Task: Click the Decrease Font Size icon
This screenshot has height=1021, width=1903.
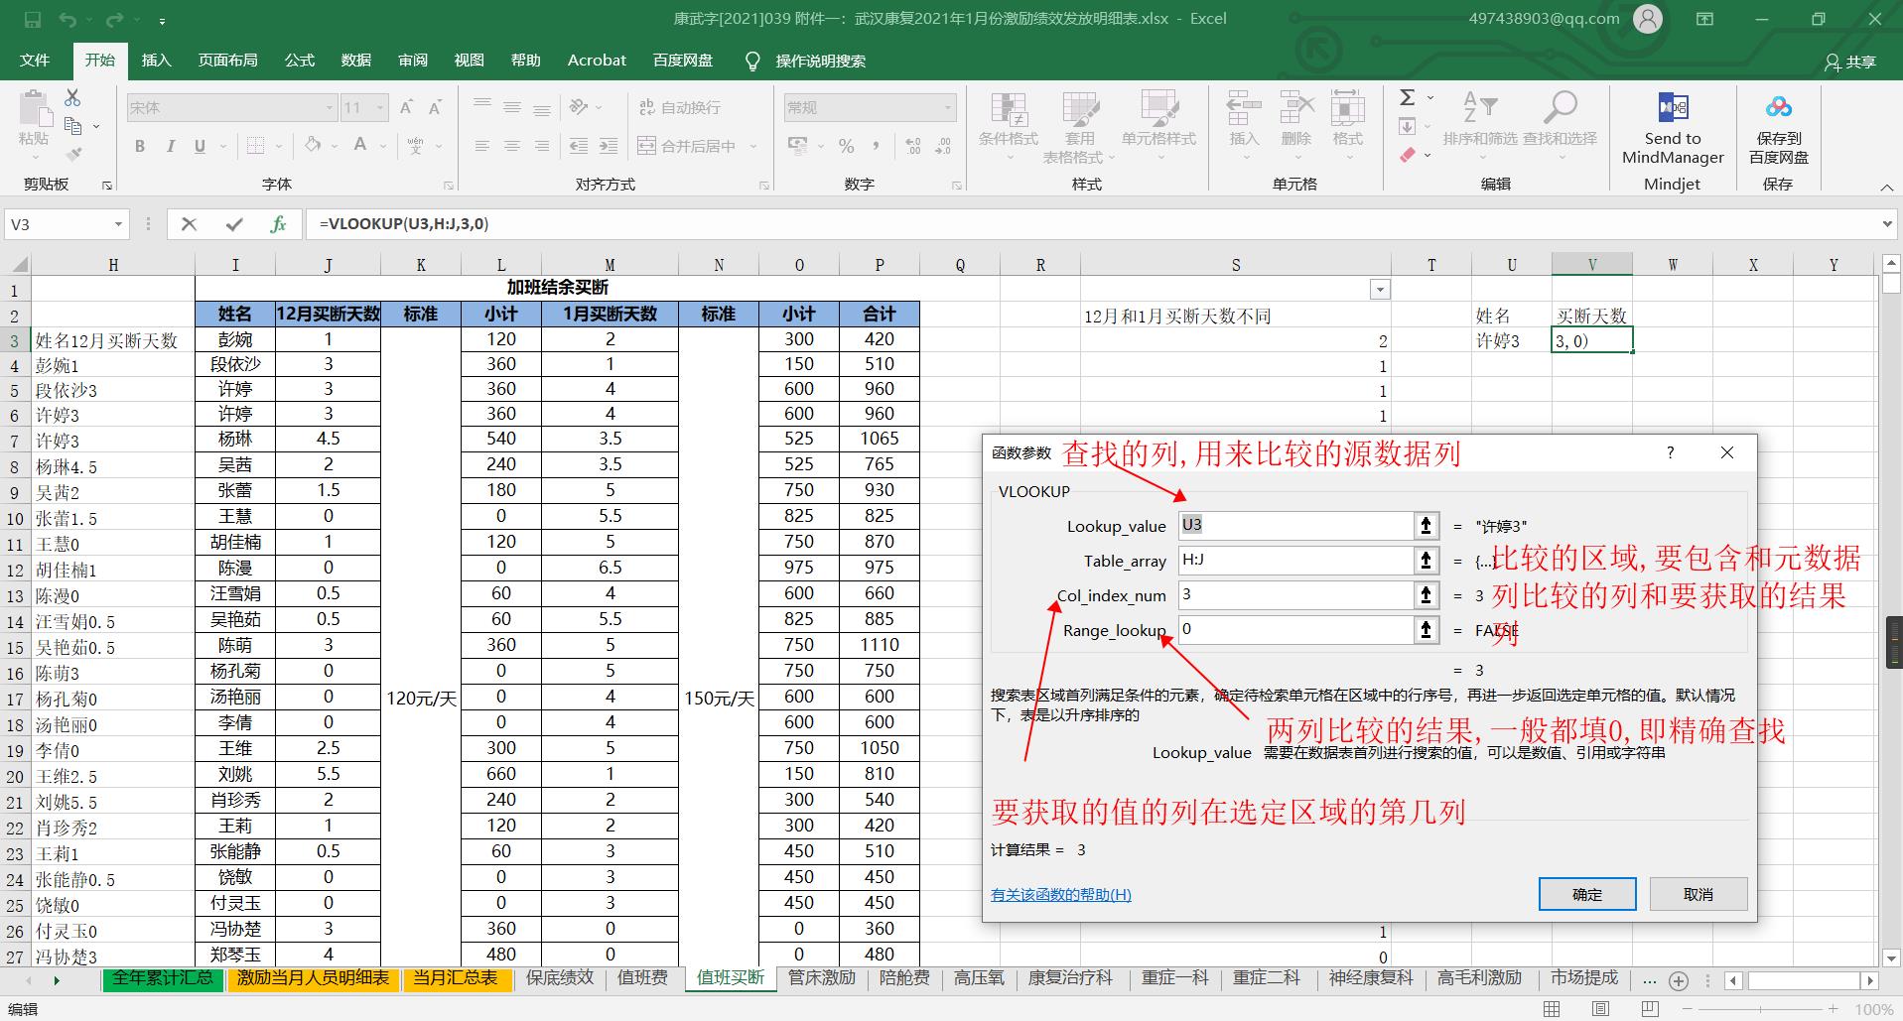Action: 435,107
